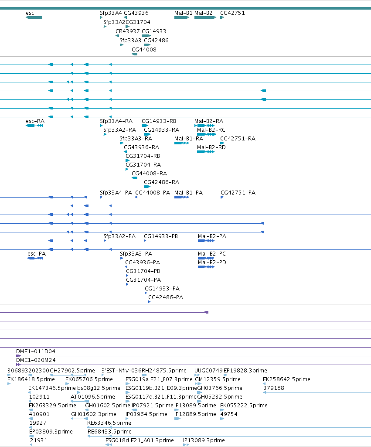Screen dimensions: 371x447
Task: Select the CG42751-RA transcript label
Action: pyautogui.click(x=238, y=139)
